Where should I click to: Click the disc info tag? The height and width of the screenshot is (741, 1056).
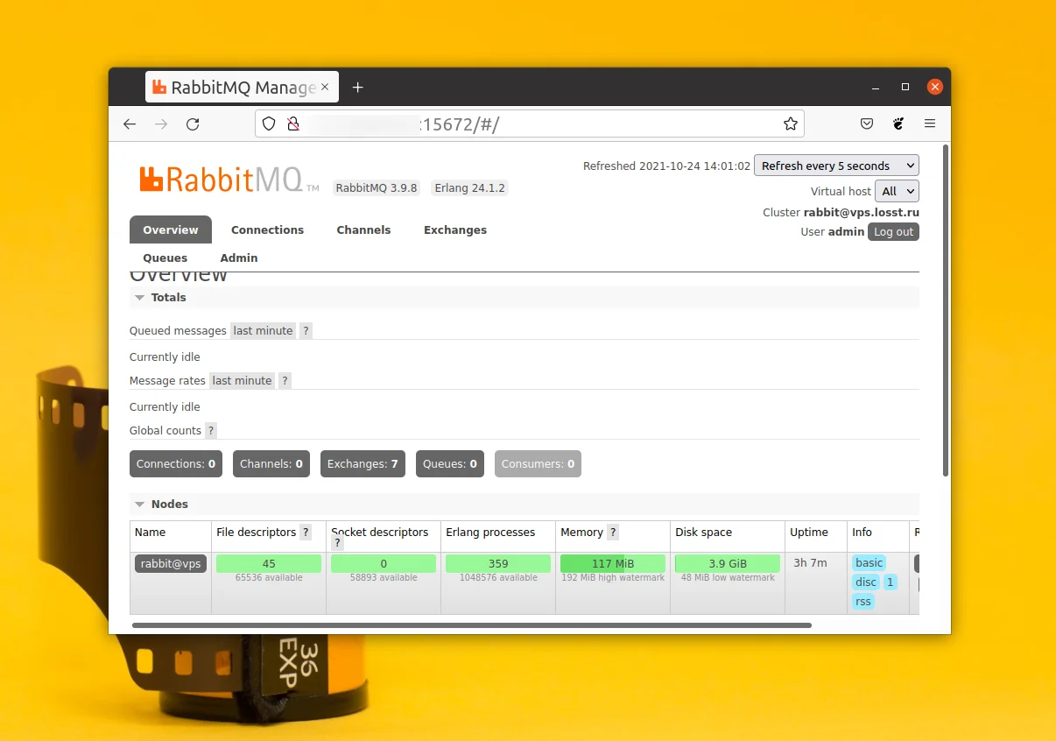tap(866, 582)
